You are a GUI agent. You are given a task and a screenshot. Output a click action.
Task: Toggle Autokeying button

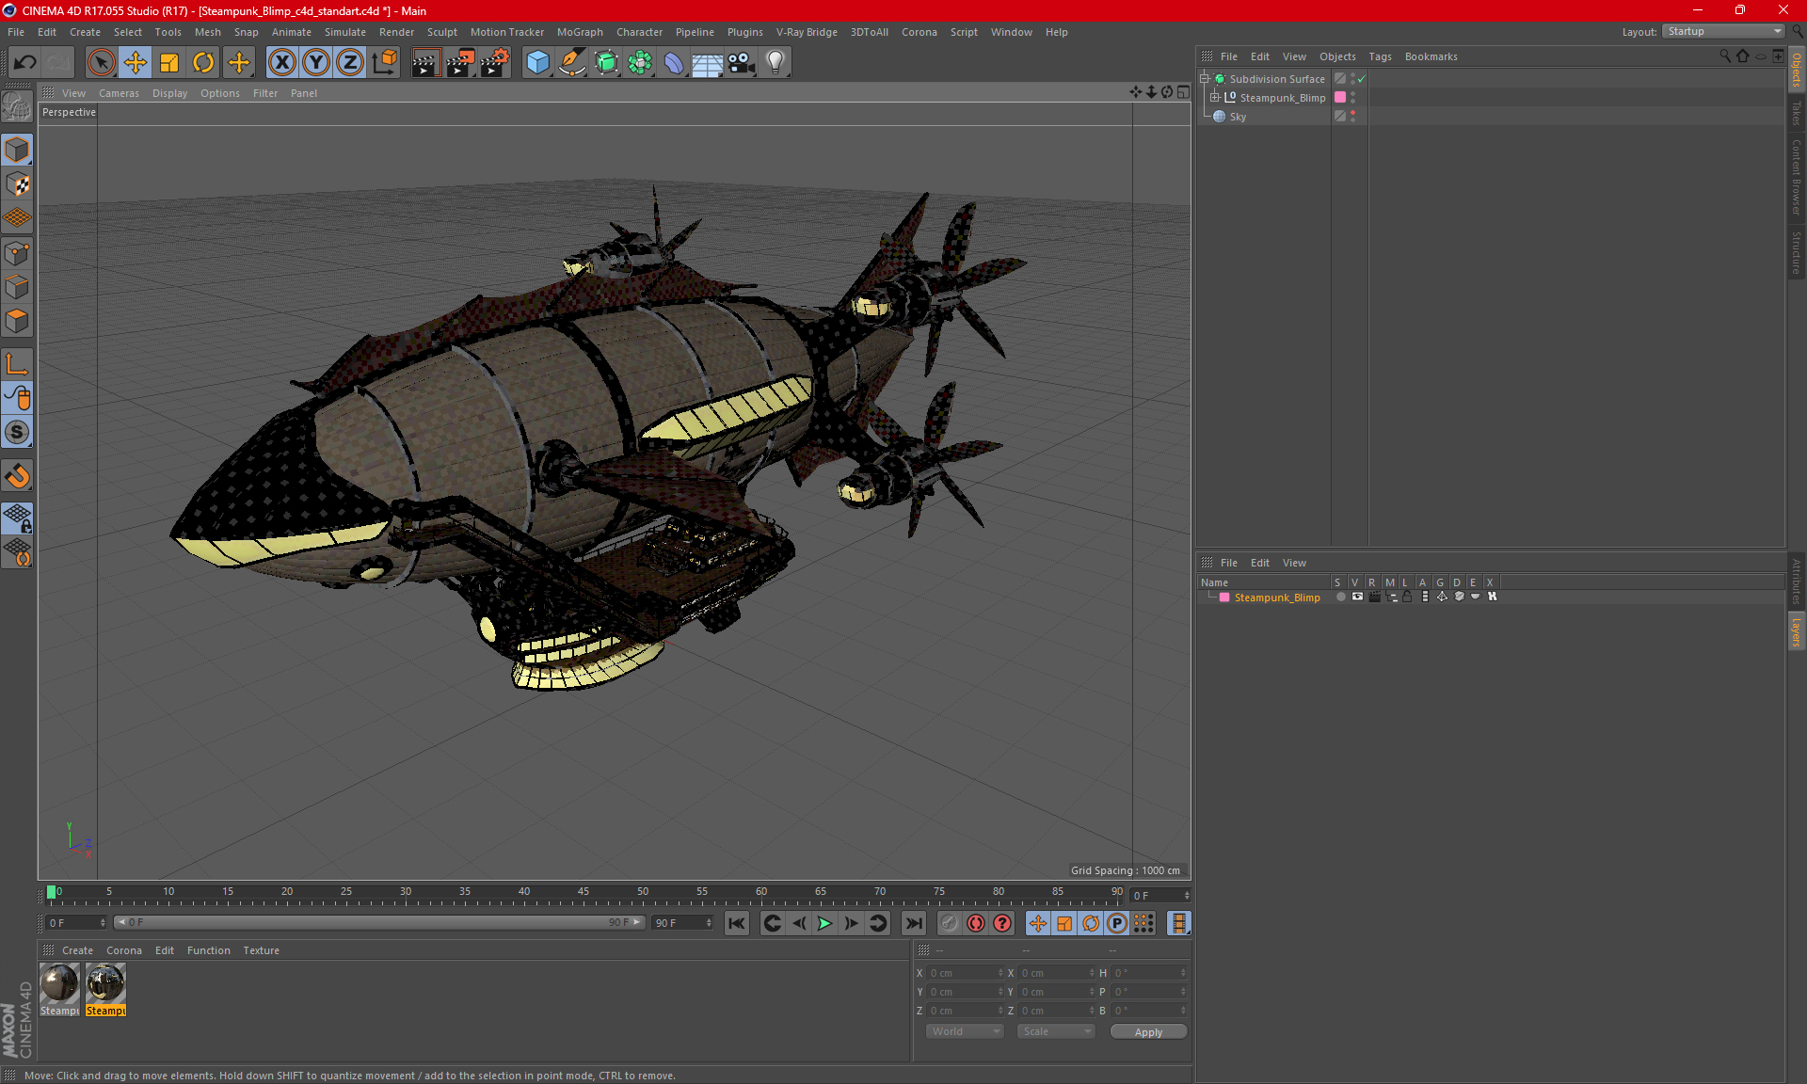pyautogui.click(x=976, y=923)
